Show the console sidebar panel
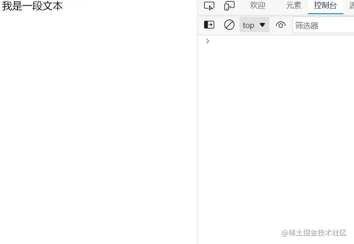The width and height of the screenshot is (354, 244). pos(209,25)
